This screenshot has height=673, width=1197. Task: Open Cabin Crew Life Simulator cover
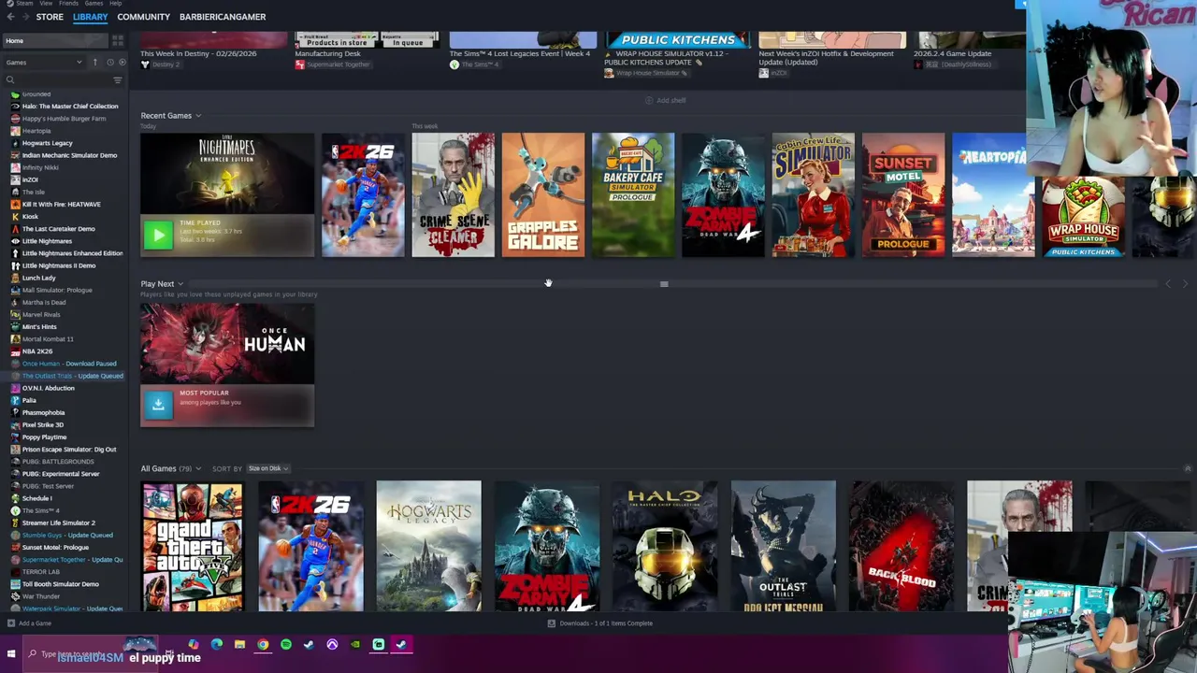813,194
